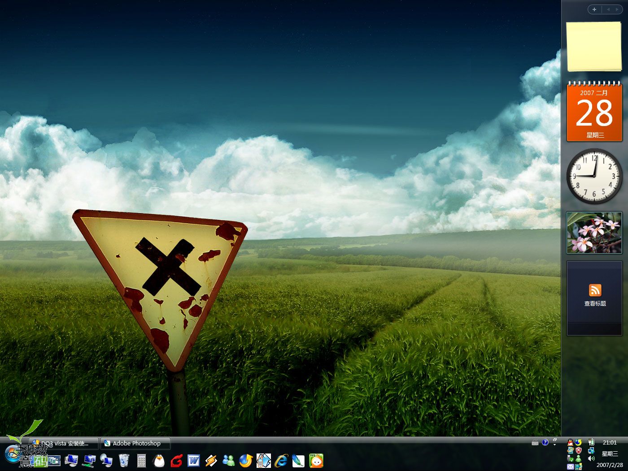Click the orange RSS feed icon
The image size is (628, 471).
(x=595, y=290)
